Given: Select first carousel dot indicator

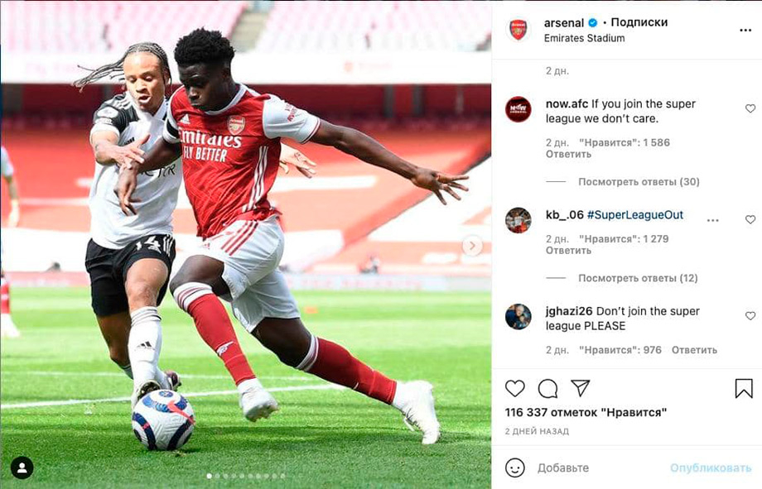Looking at the screenshot, I should (x=209, y=476).
